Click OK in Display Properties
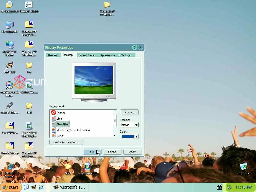The image size is (256, 192). [92, 152]
